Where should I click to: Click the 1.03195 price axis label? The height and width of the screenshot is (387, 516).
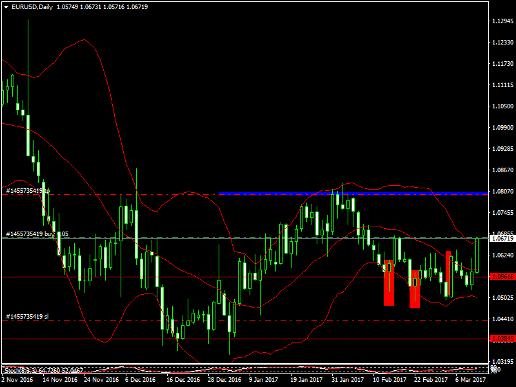(502, 361)
